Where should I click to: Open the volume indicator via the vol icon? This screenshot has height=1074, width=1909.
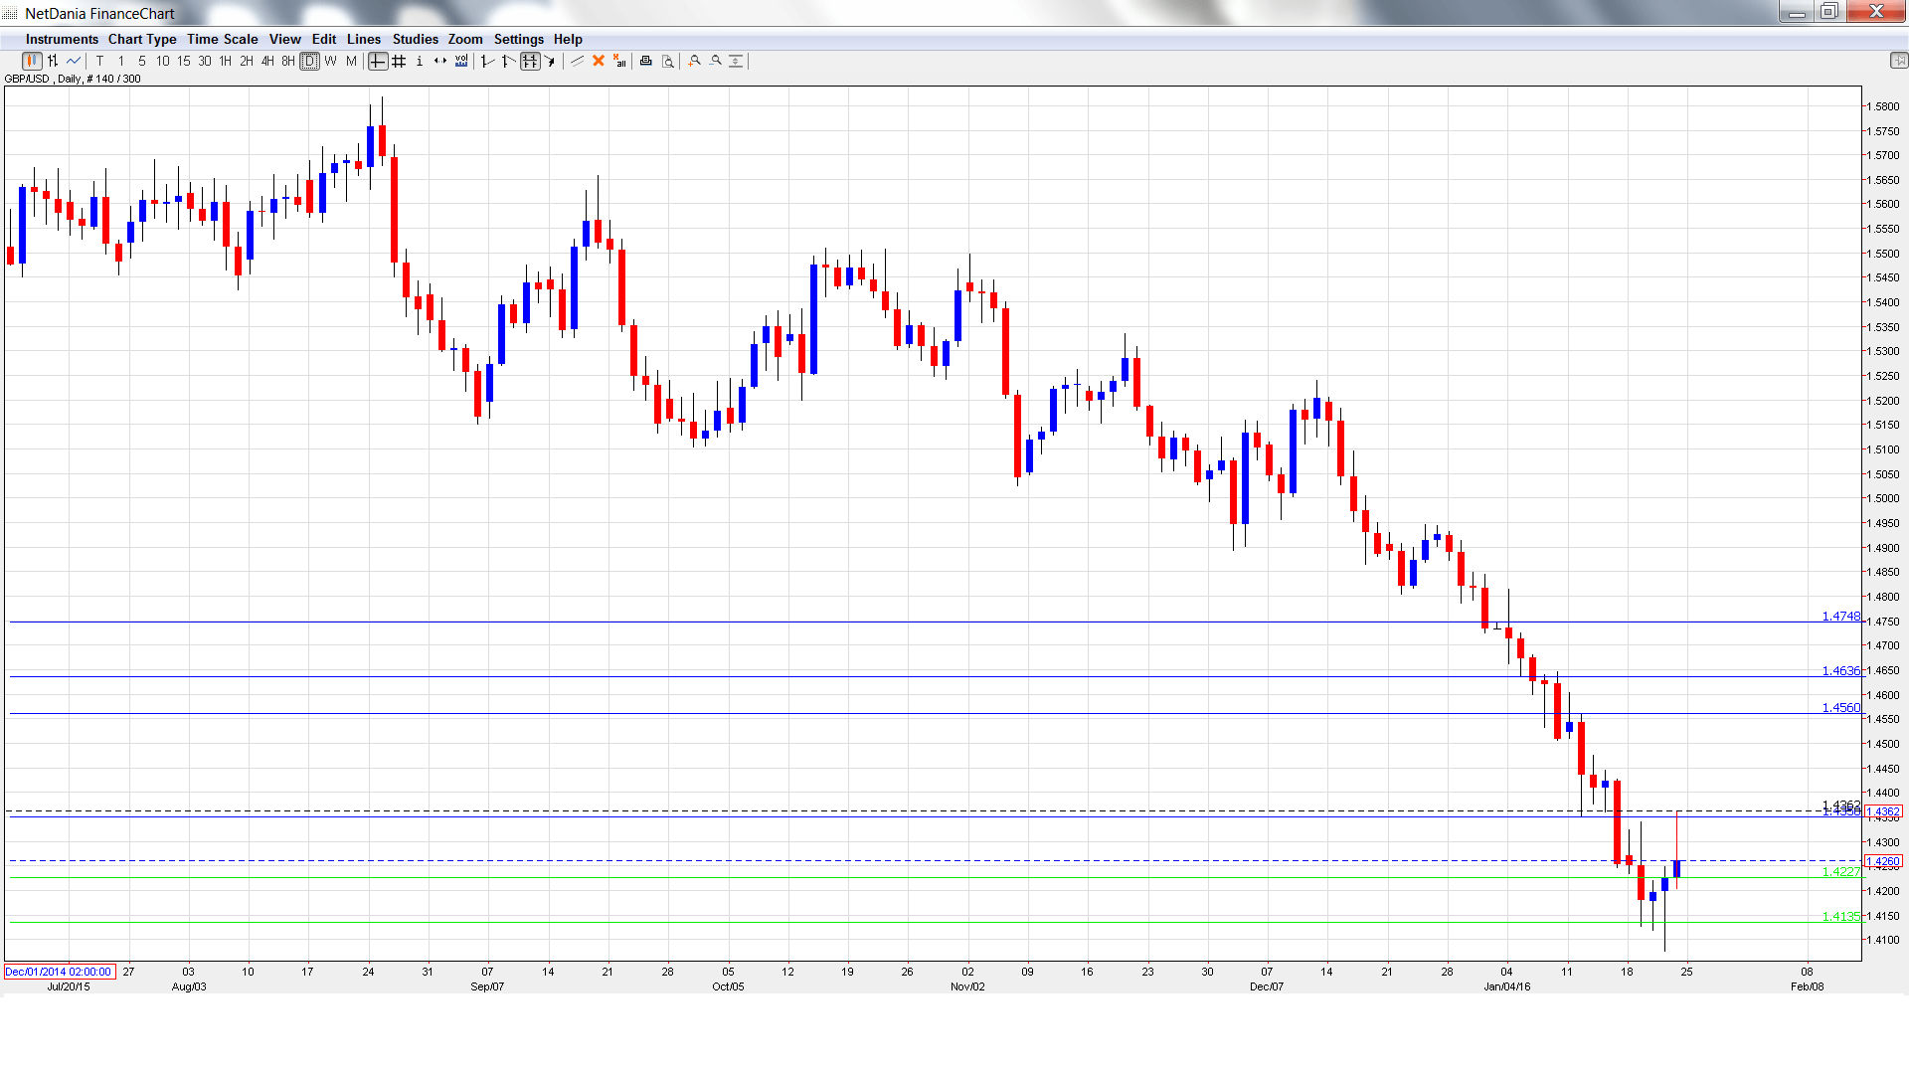tap(461, 61)
